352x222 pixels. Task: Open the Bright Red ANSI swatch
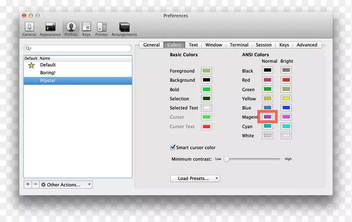click(286, 80)
